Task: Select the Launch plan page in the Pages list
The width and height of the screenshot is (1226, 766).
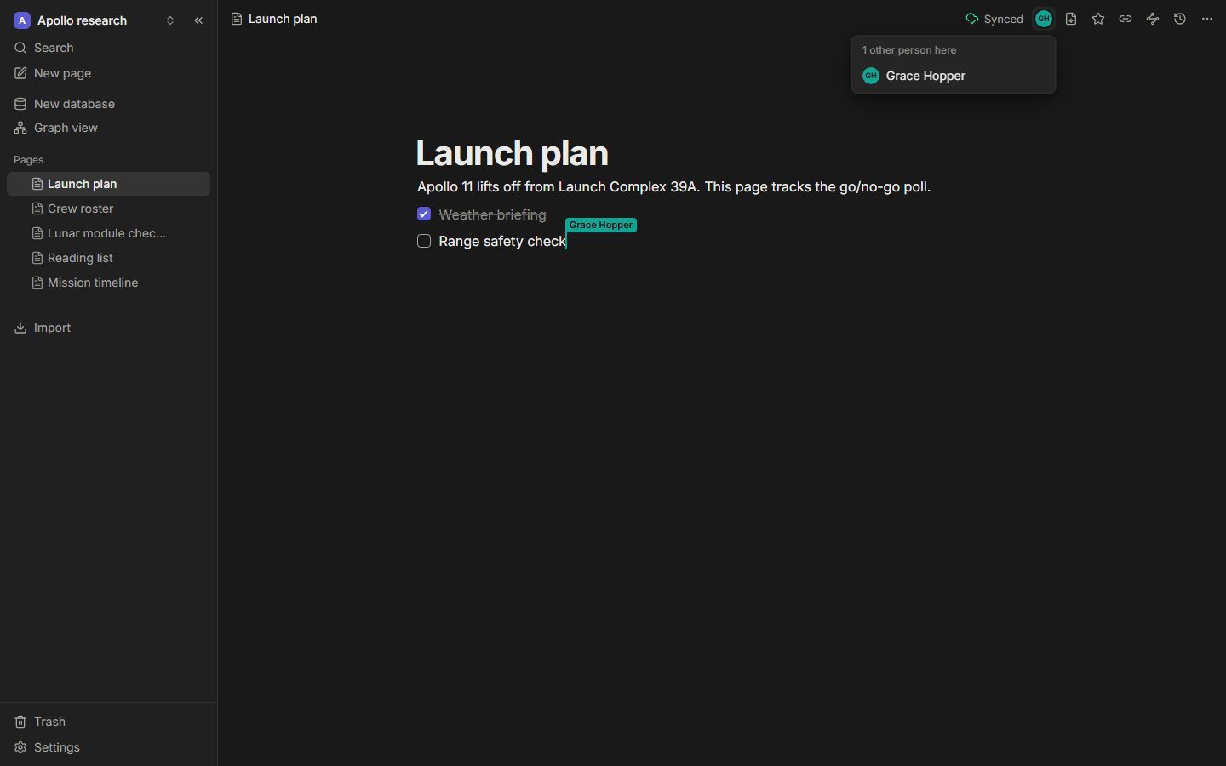Action: click(x=108, y=184)
